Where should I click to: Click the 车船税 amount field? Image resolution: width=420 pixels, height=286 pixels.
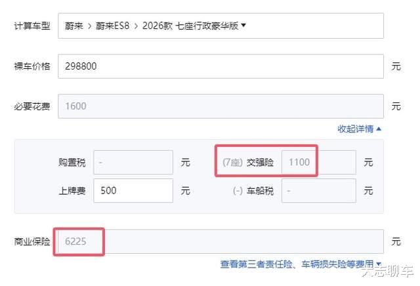coord(319,191)
